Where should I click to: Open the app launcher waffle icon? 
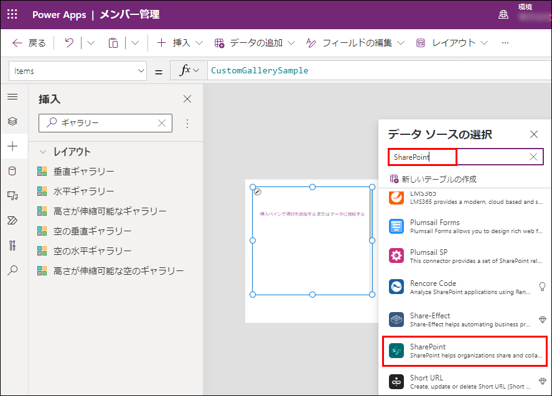click(x=12, y=14)
